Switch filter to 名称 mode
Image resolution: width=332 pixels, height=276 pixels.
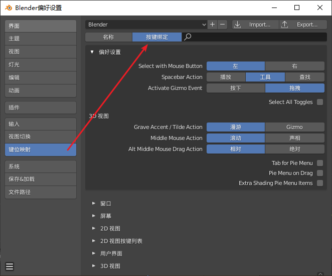109,37
